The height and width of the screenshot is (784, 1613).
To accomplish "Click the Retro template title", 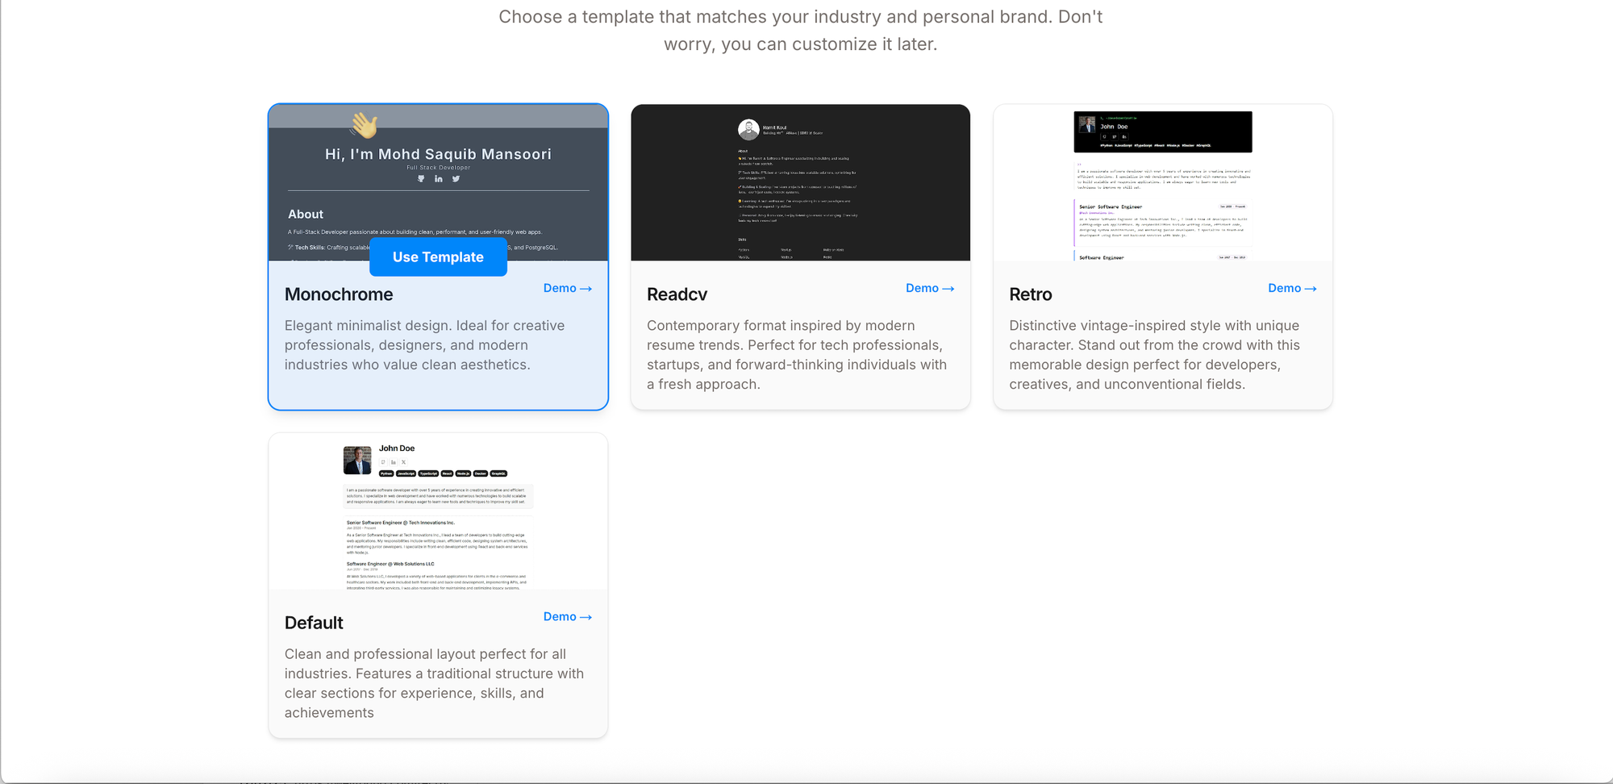I will [1030, 294].
